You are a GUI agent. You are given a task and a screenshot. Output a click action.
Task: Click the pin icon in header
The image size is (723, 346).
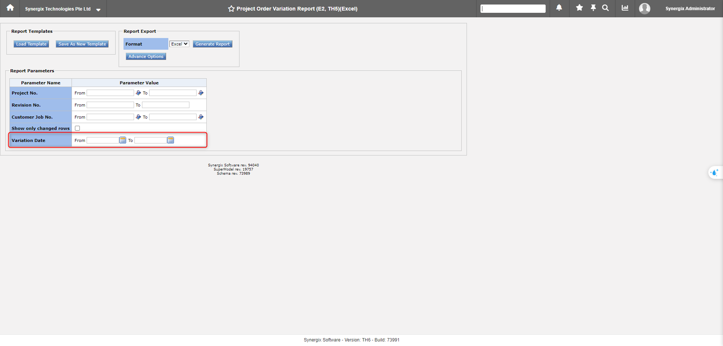pyautogui.click(x=593, y=8)
